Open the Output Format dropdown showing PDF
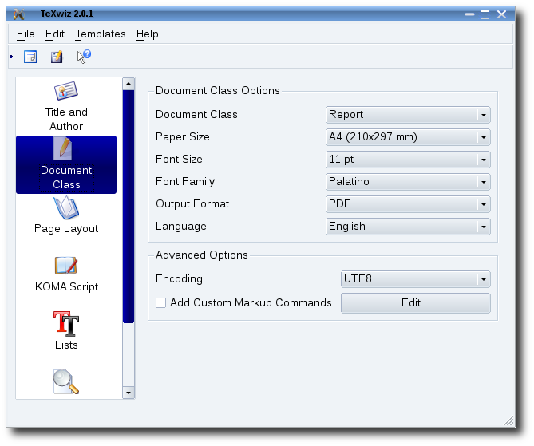 pyautogui.click(x=408, y=204)
